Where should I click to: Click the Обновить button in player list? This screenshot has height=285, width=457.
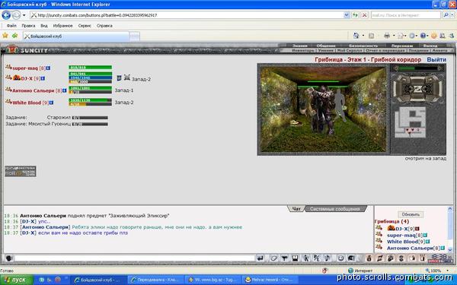click(411, 214)
